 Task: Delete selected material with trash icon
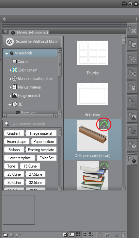pos(123,234)
